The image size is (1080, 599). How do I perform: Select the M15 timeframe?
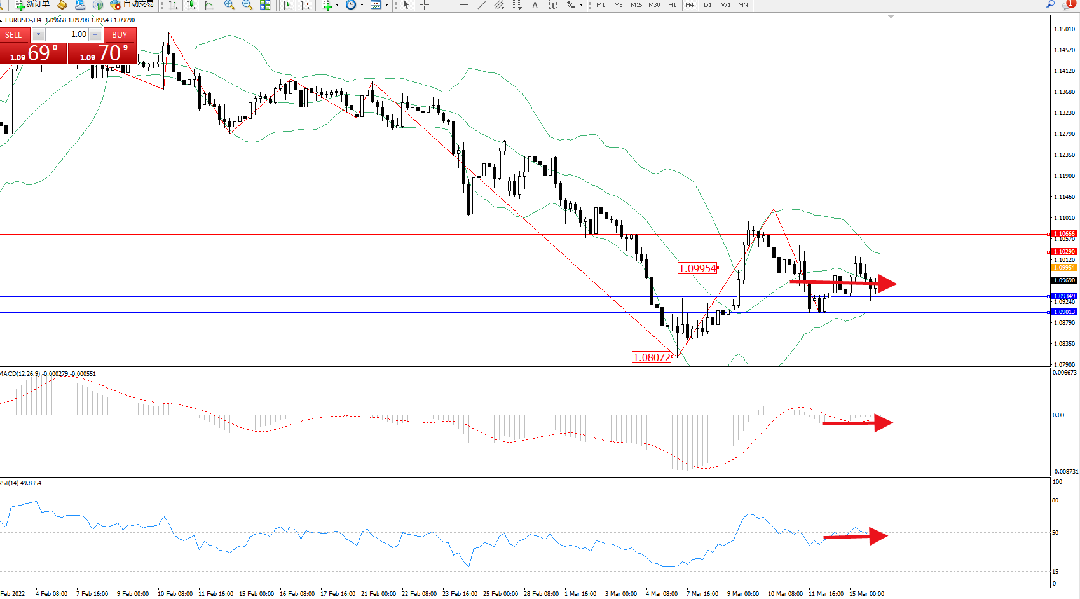[636, 5]
